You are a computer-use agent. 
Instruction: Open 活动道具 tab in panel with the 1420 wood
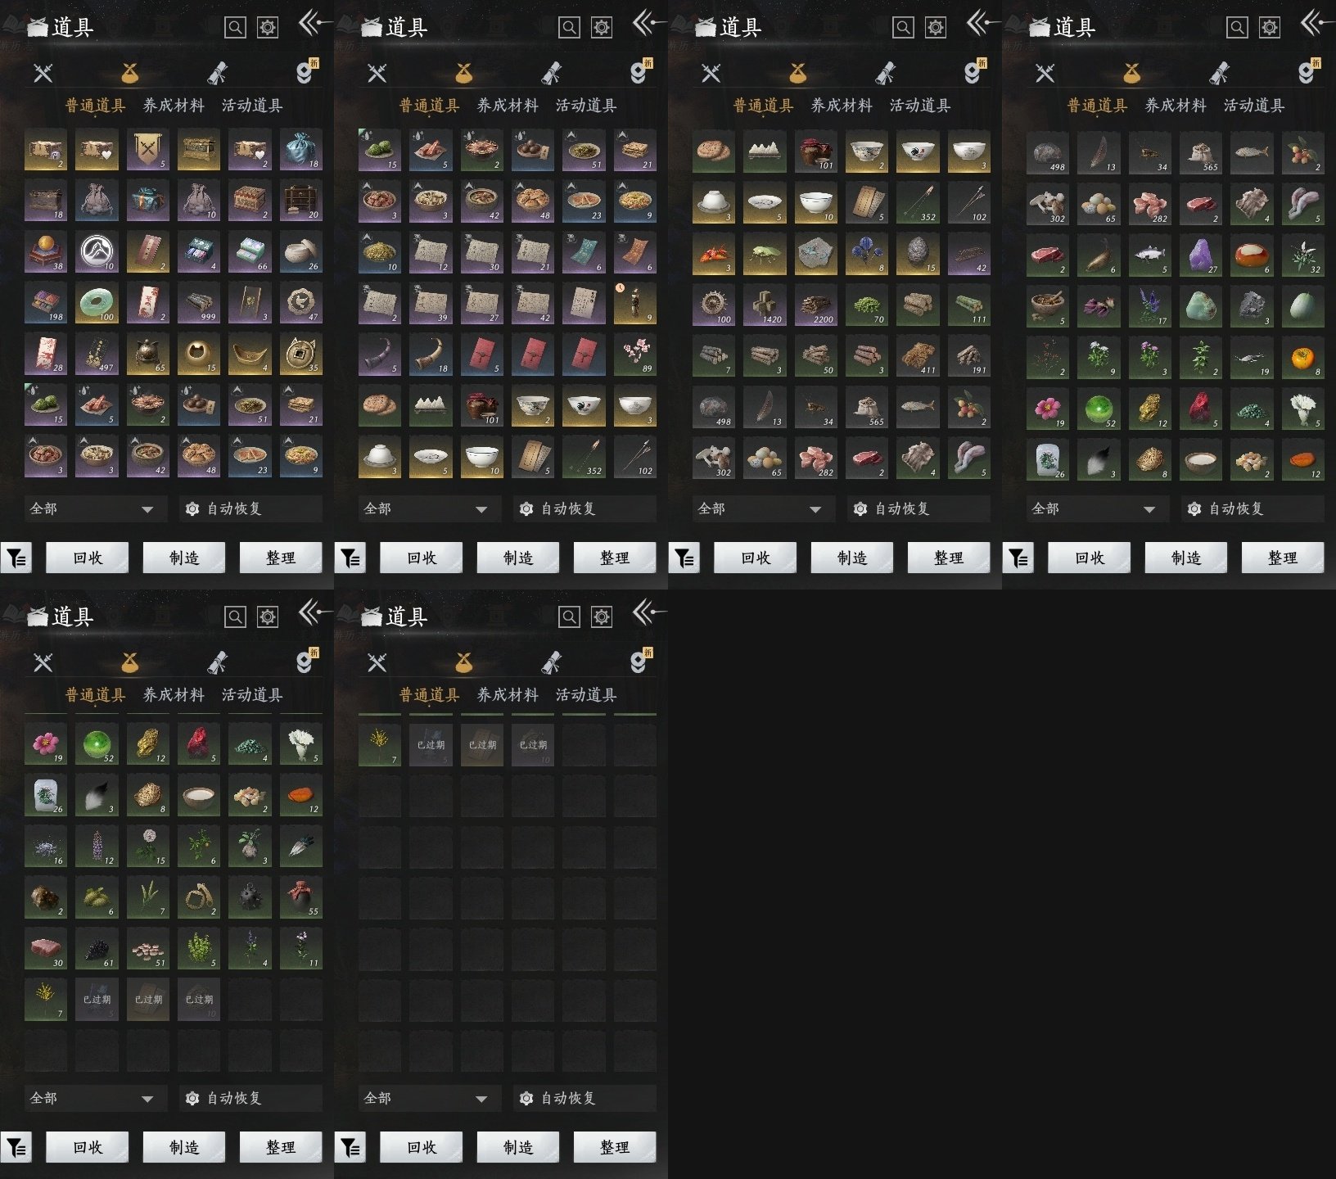click(x=920, y=105)
